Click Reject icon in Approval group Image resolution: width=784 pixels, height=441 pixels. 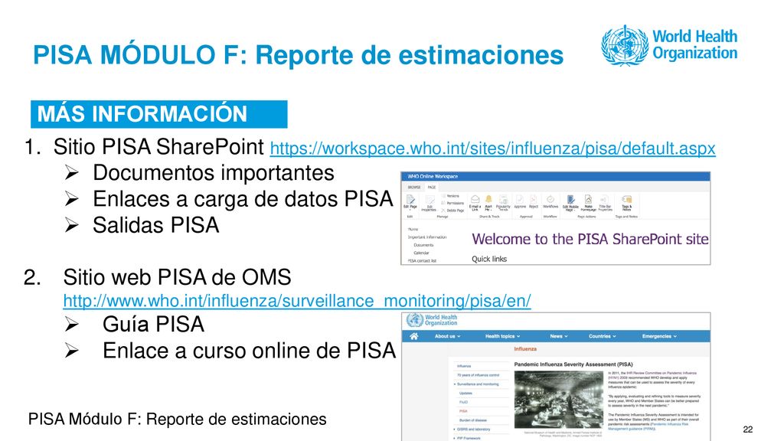pos(534,199)
